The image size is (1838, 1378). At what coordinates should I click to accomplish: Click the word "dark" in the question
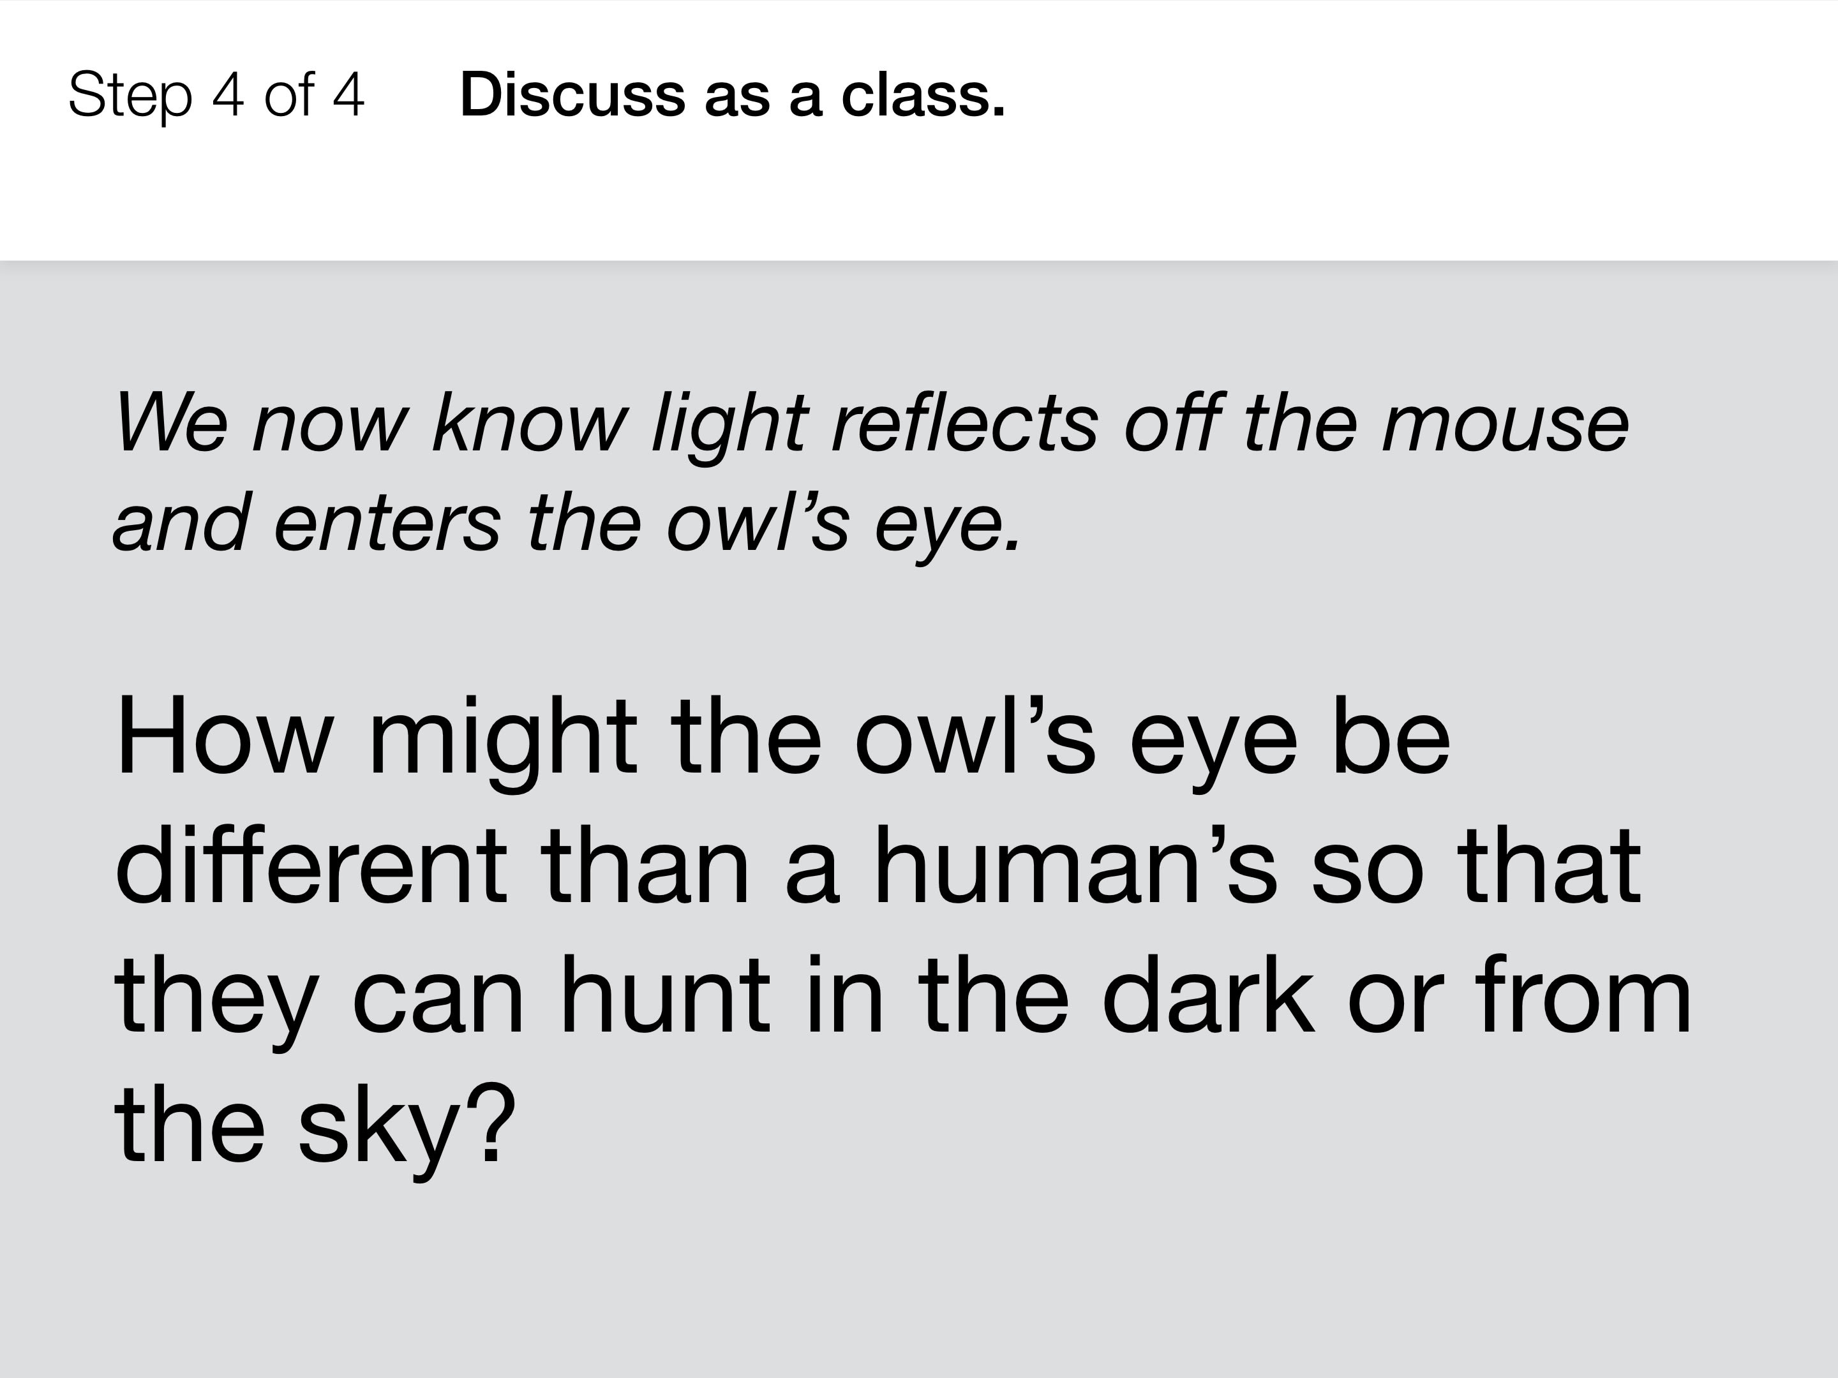[x=1208, y=992]
